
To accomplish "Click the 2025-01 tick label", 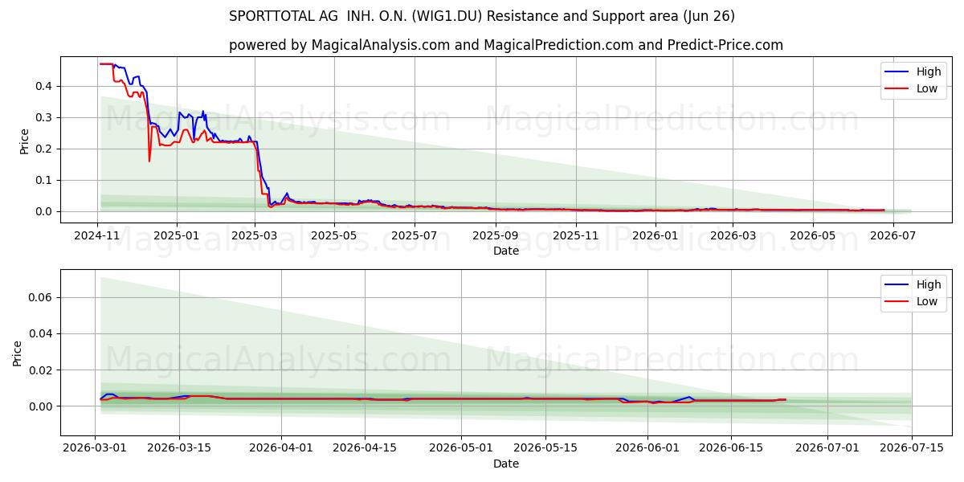I will coord(176,235).
